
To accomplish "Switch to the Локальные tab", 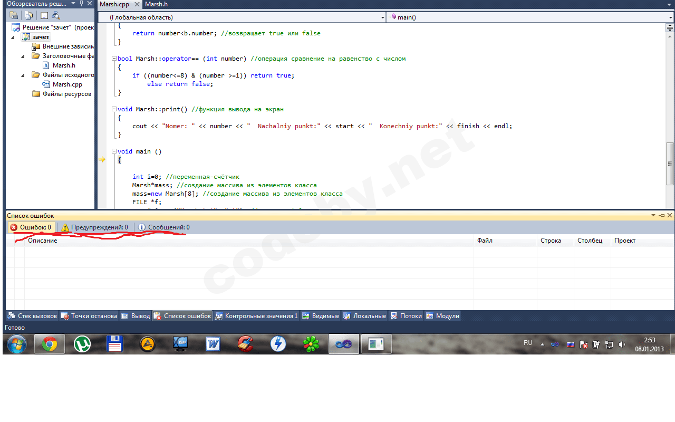I will [364, 316].
